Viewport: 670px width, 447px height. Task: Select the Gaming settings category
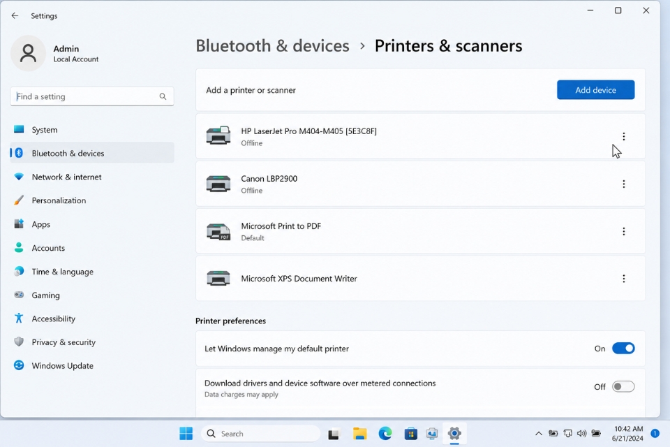[x=92, y=295]
